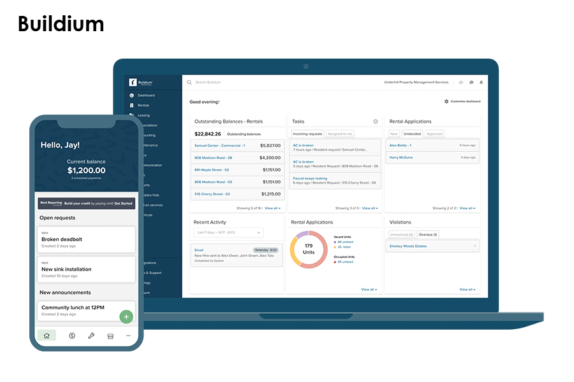Click the Yesterday - 6/22 date badge
This screenshot has width=574, height=382.
[266, 250]
